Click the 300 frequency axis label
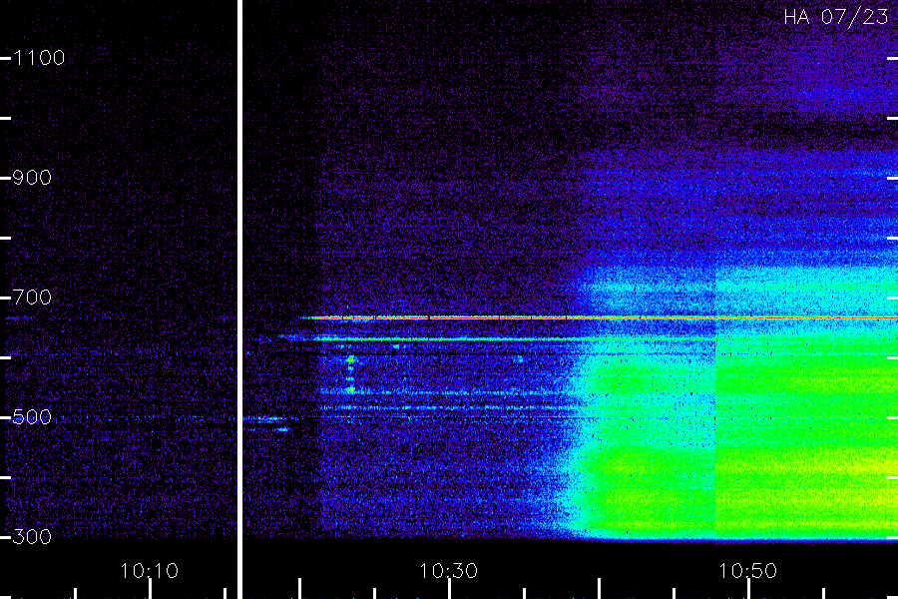898x599 pixels. click(32, 537)
